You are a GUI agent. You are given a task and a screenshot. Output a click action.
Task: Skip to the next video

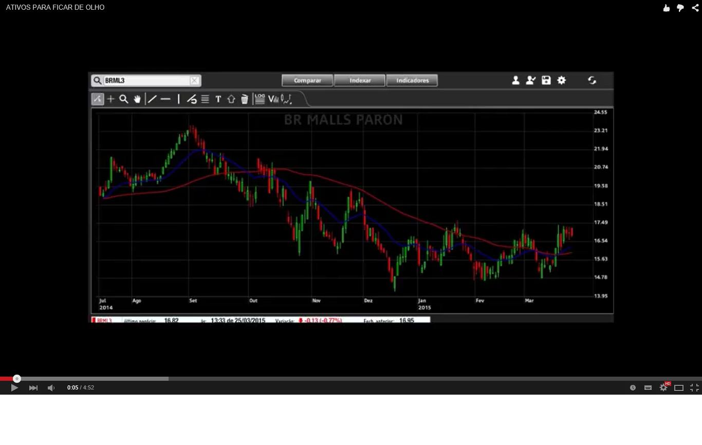click(33, 388)
